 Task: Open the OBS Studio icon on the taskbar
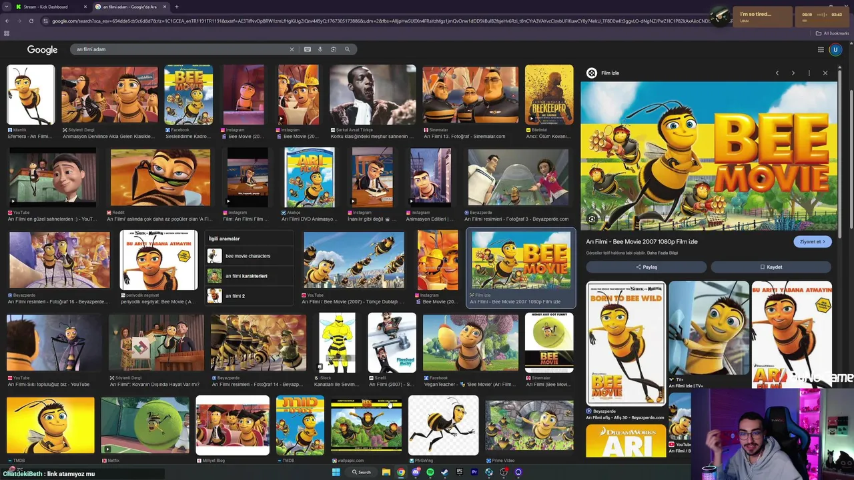[x=504, y=472]
